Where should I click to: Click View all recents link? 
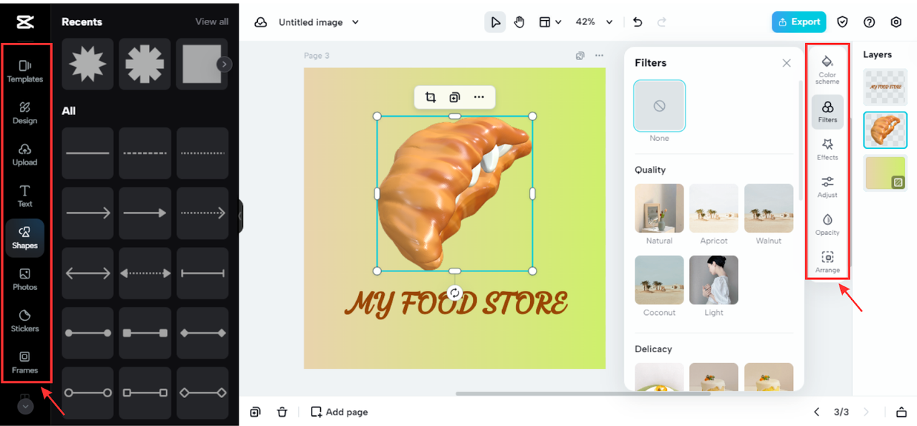click(212, 21)
